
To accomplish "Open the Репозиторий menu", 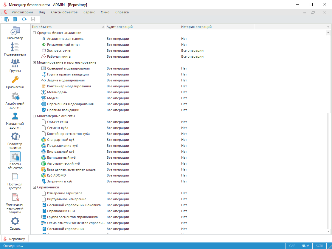I will click(x=22, y=12).
